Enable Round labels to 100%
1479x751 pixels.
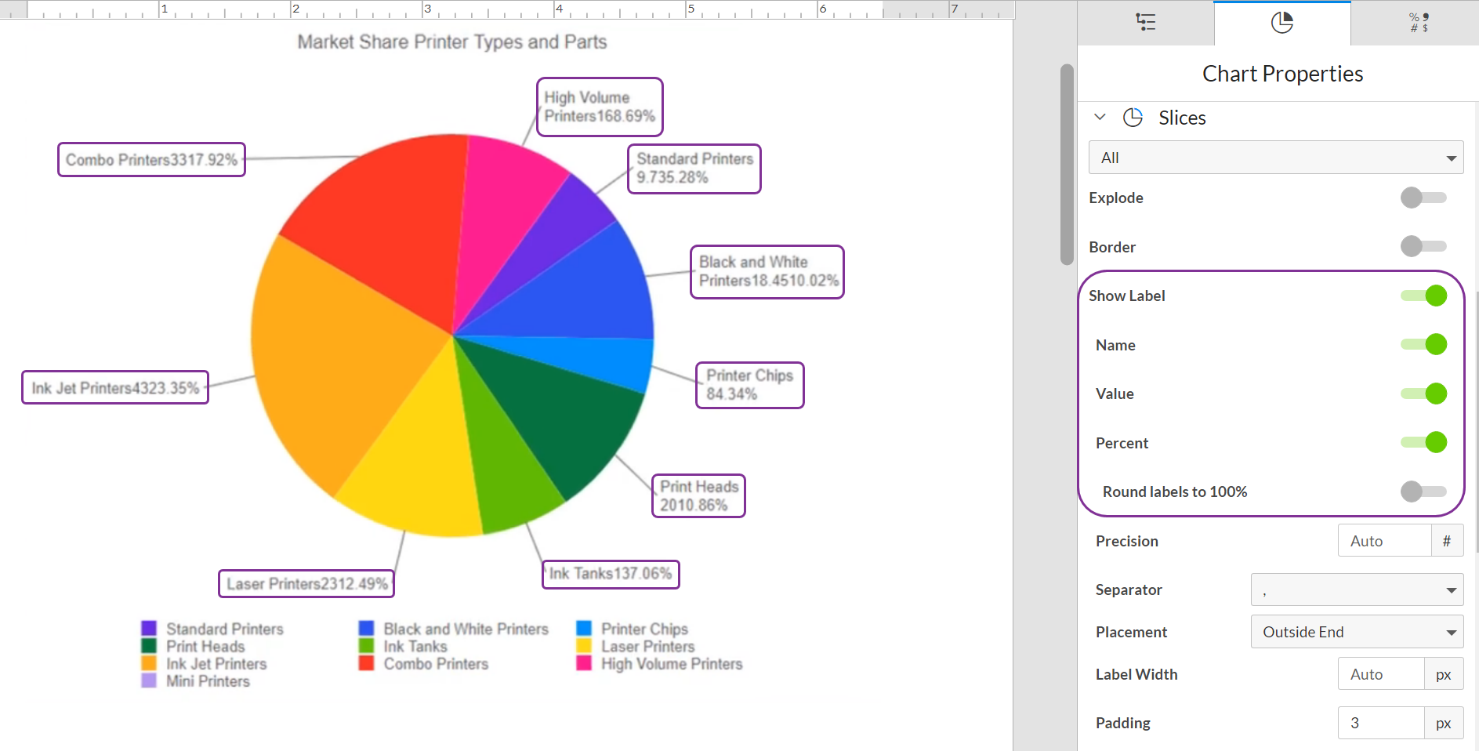pyautogui.click(x=1423, y=492)
